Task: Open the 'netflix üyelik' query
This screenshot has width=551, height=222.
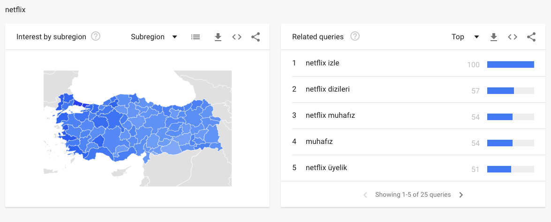Action: click(326, 168)
